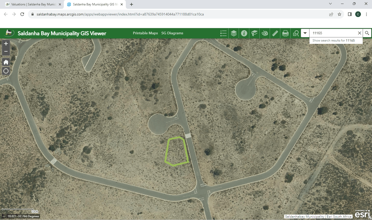Open the tab search chevron
Viewport: 372px width, 220px height.
[330, 4]
